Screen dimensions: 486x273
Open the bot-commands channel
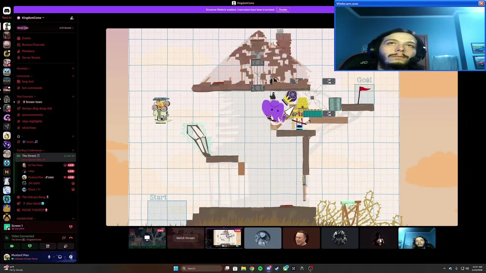tap(32, 88)
